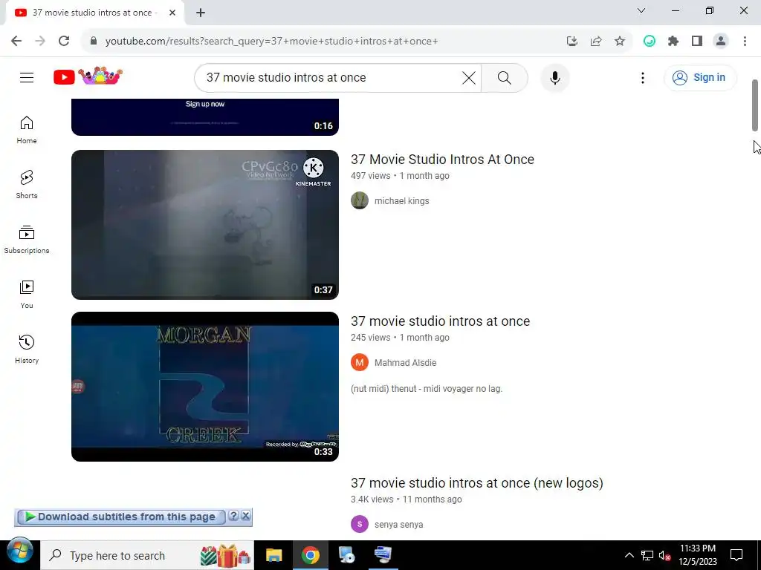Screen dimensions: 761x570
Task: Open File Explorer from the taskbar
Action: tap(273, 555)
